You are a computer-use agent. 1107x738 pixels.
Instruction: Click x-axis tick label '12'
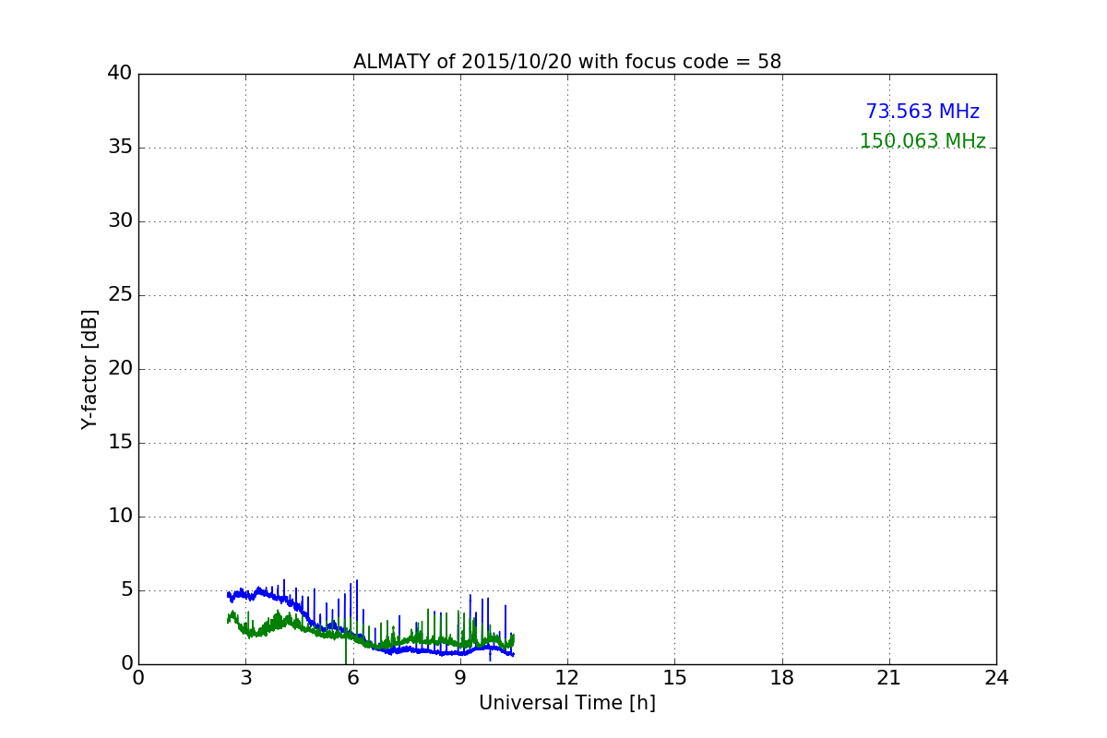tap(567, 678)
